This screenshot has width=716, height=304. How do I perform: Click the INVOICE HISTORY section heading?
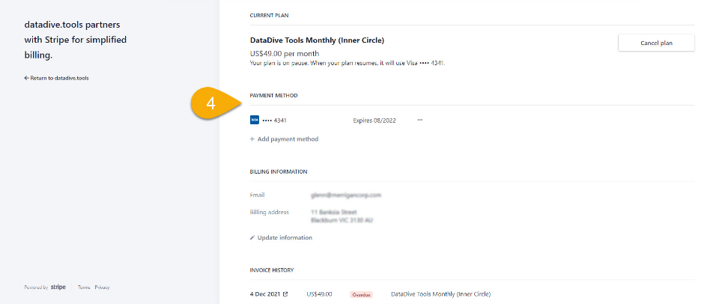[272, 270]
